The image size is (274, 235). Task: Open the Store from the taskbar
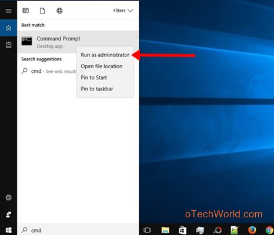182,230
